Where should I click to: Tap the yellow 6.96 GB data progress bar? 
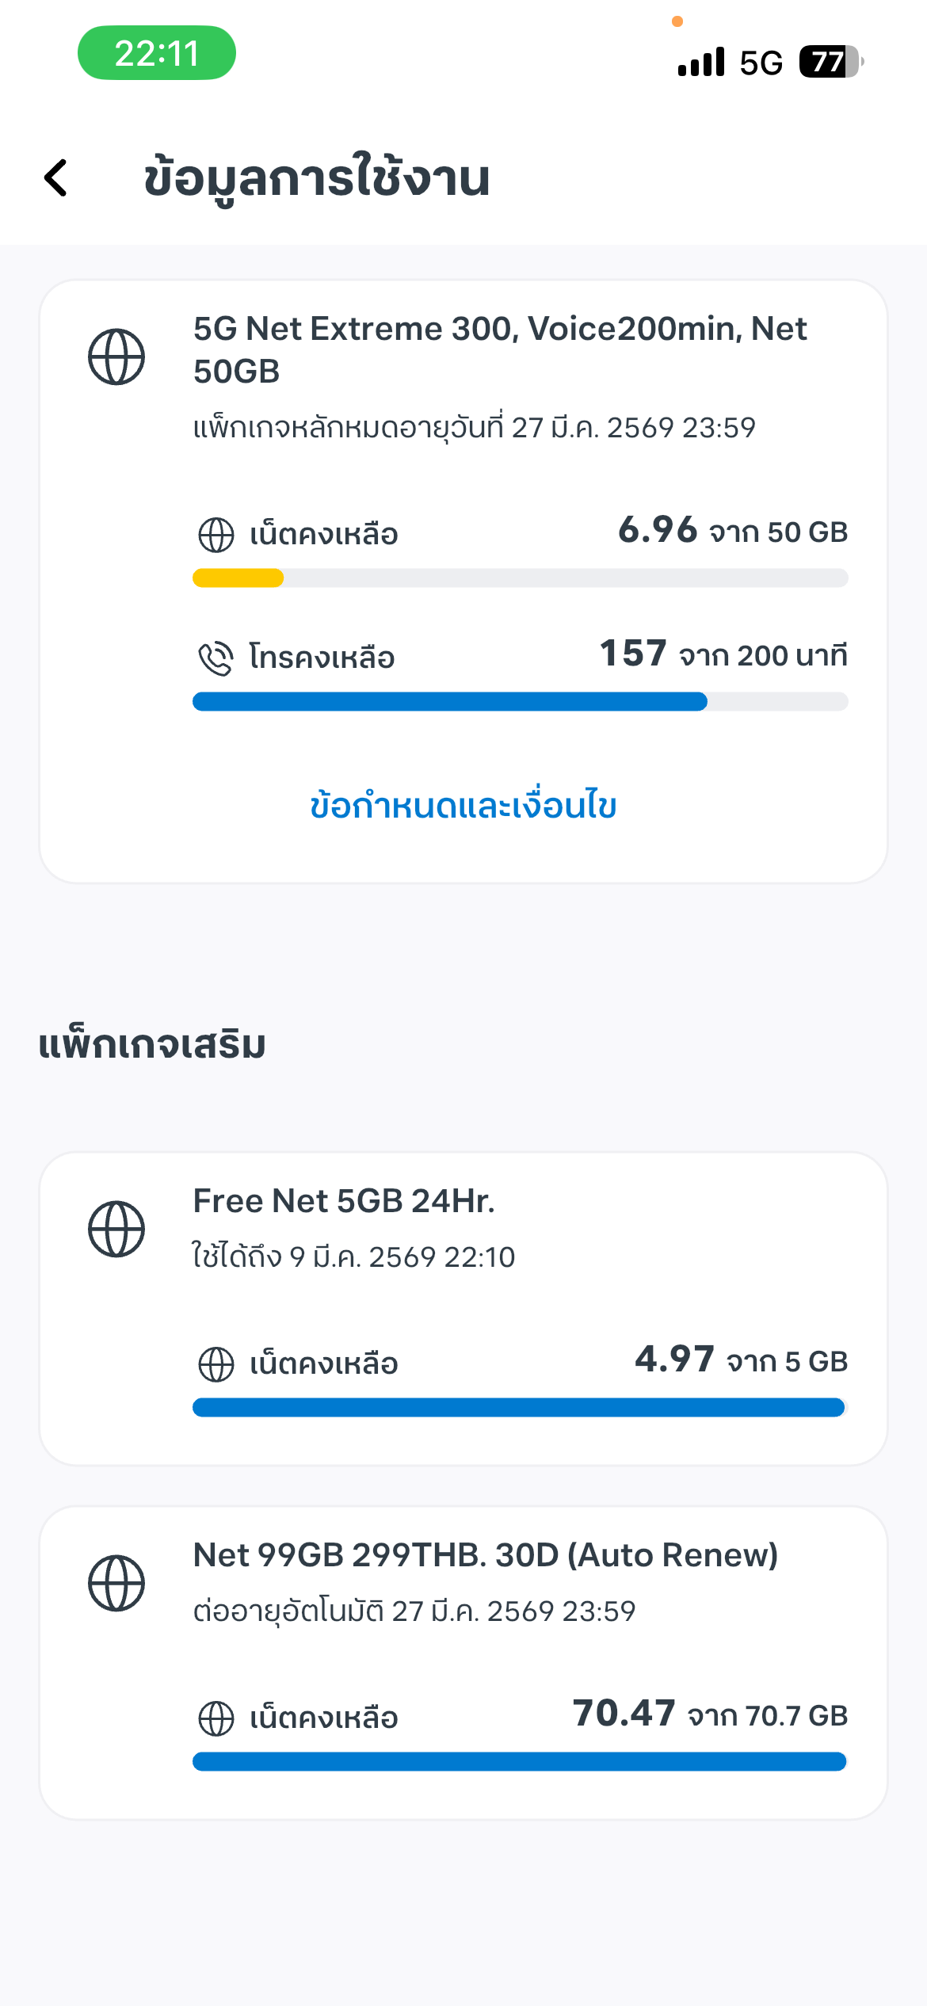tap(520, 578)
